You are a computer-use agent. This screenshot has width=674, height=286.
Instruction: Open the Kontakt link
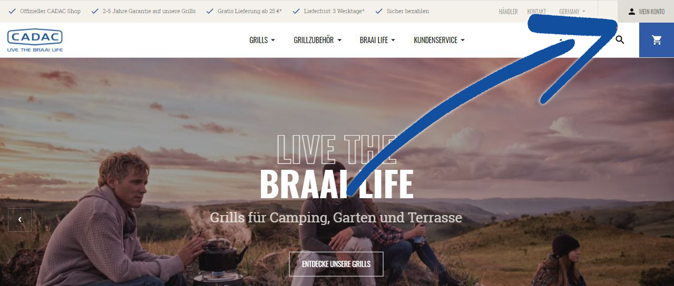tap(536, 12)
